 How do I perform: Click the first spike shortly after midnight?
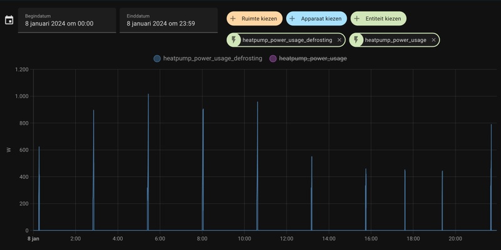point(39,189)
